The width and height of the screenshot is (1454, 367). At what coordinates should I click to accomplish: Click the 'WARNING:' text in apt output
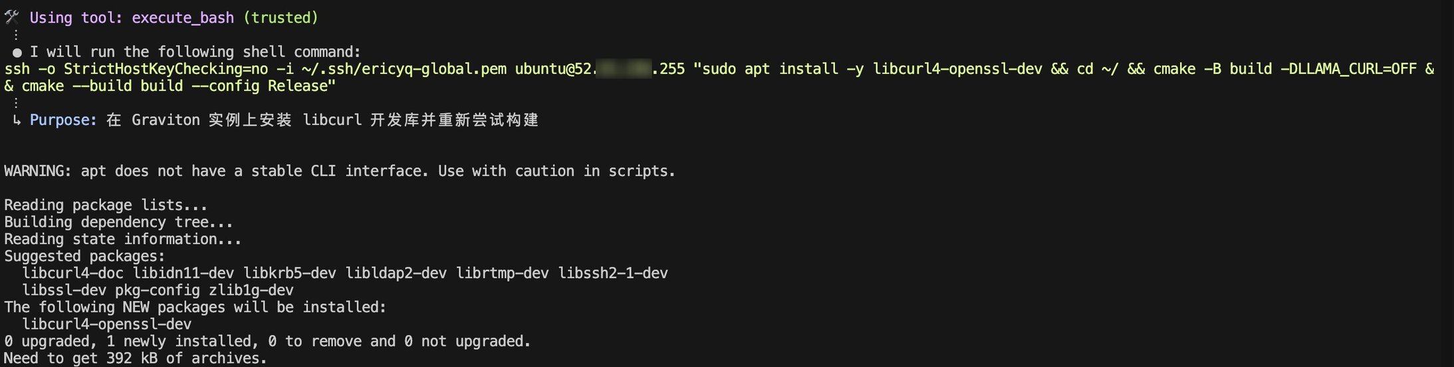(38, 172)
